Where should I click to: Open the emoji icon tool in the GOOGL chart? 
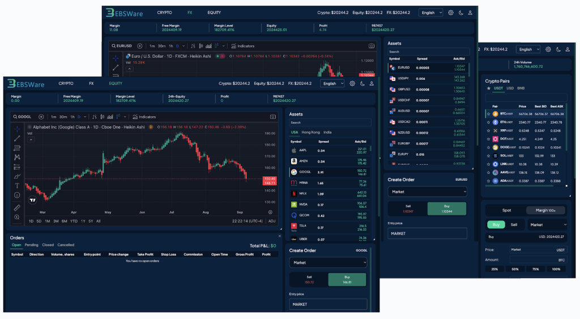point(17,195)
